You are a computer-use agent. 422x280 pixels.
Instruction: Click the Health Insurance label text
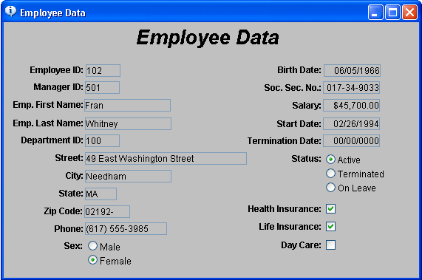pos(285,209)
